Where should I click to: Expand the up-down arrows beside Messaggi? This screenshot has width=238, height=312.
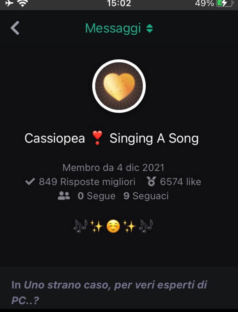tap(150, 28)
